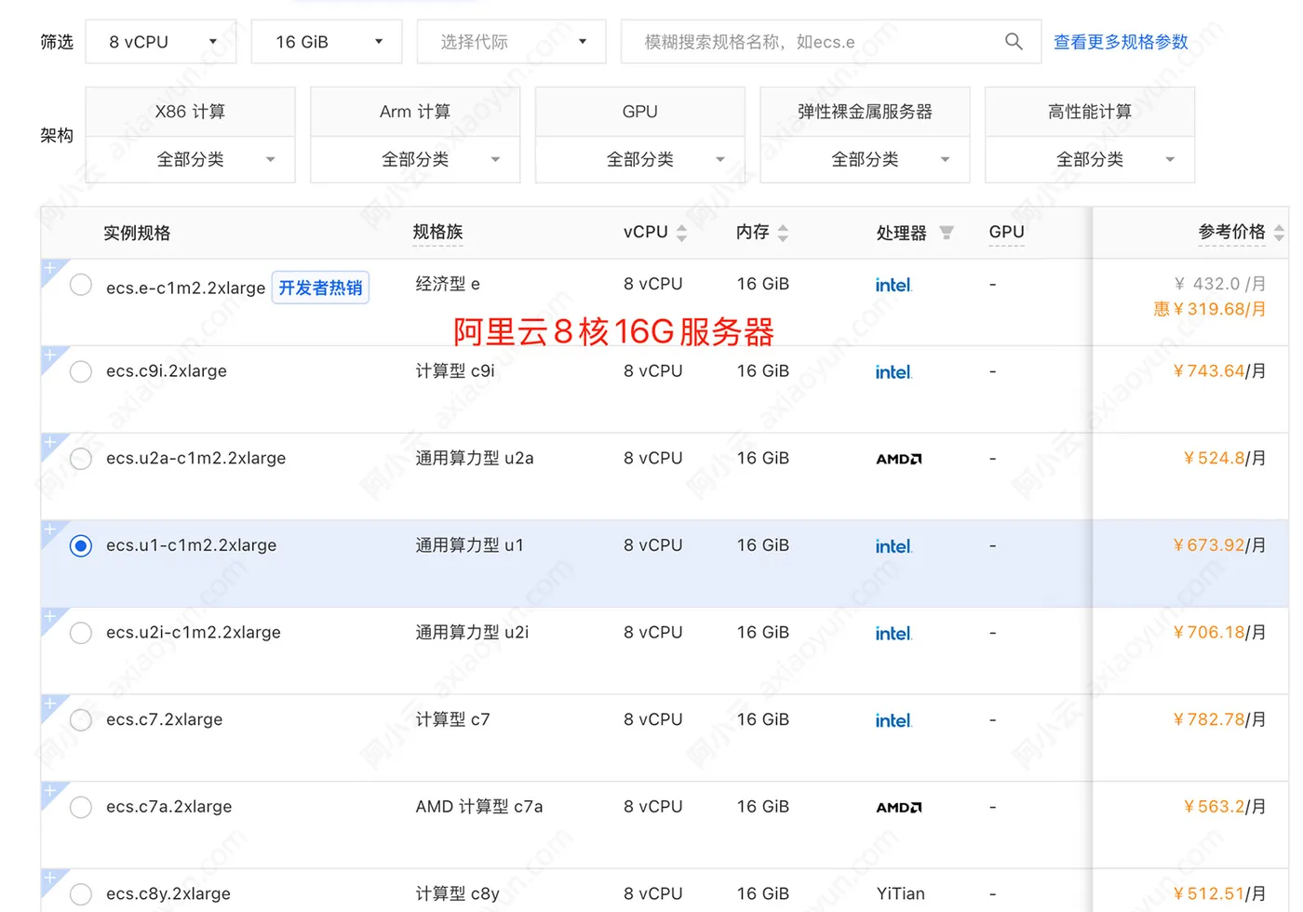Select ecs.c7a.2xlarge radio button

click(81, 807)
